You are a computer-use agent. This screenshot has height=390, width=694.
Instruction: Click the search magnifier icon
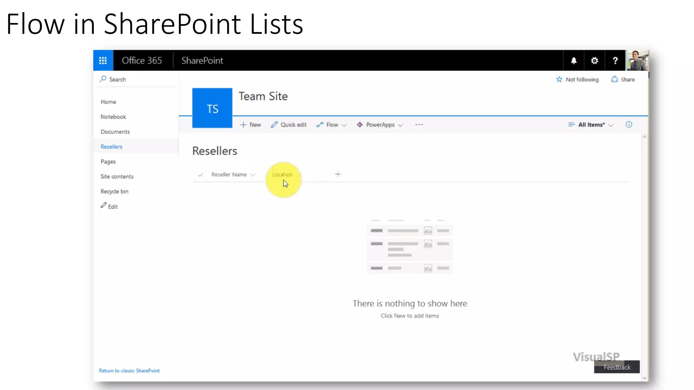point(103,79)
